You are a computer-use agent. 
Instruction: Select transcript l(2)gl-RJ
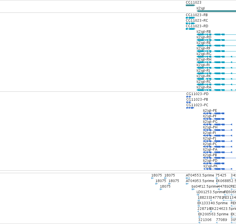point(216,73)
